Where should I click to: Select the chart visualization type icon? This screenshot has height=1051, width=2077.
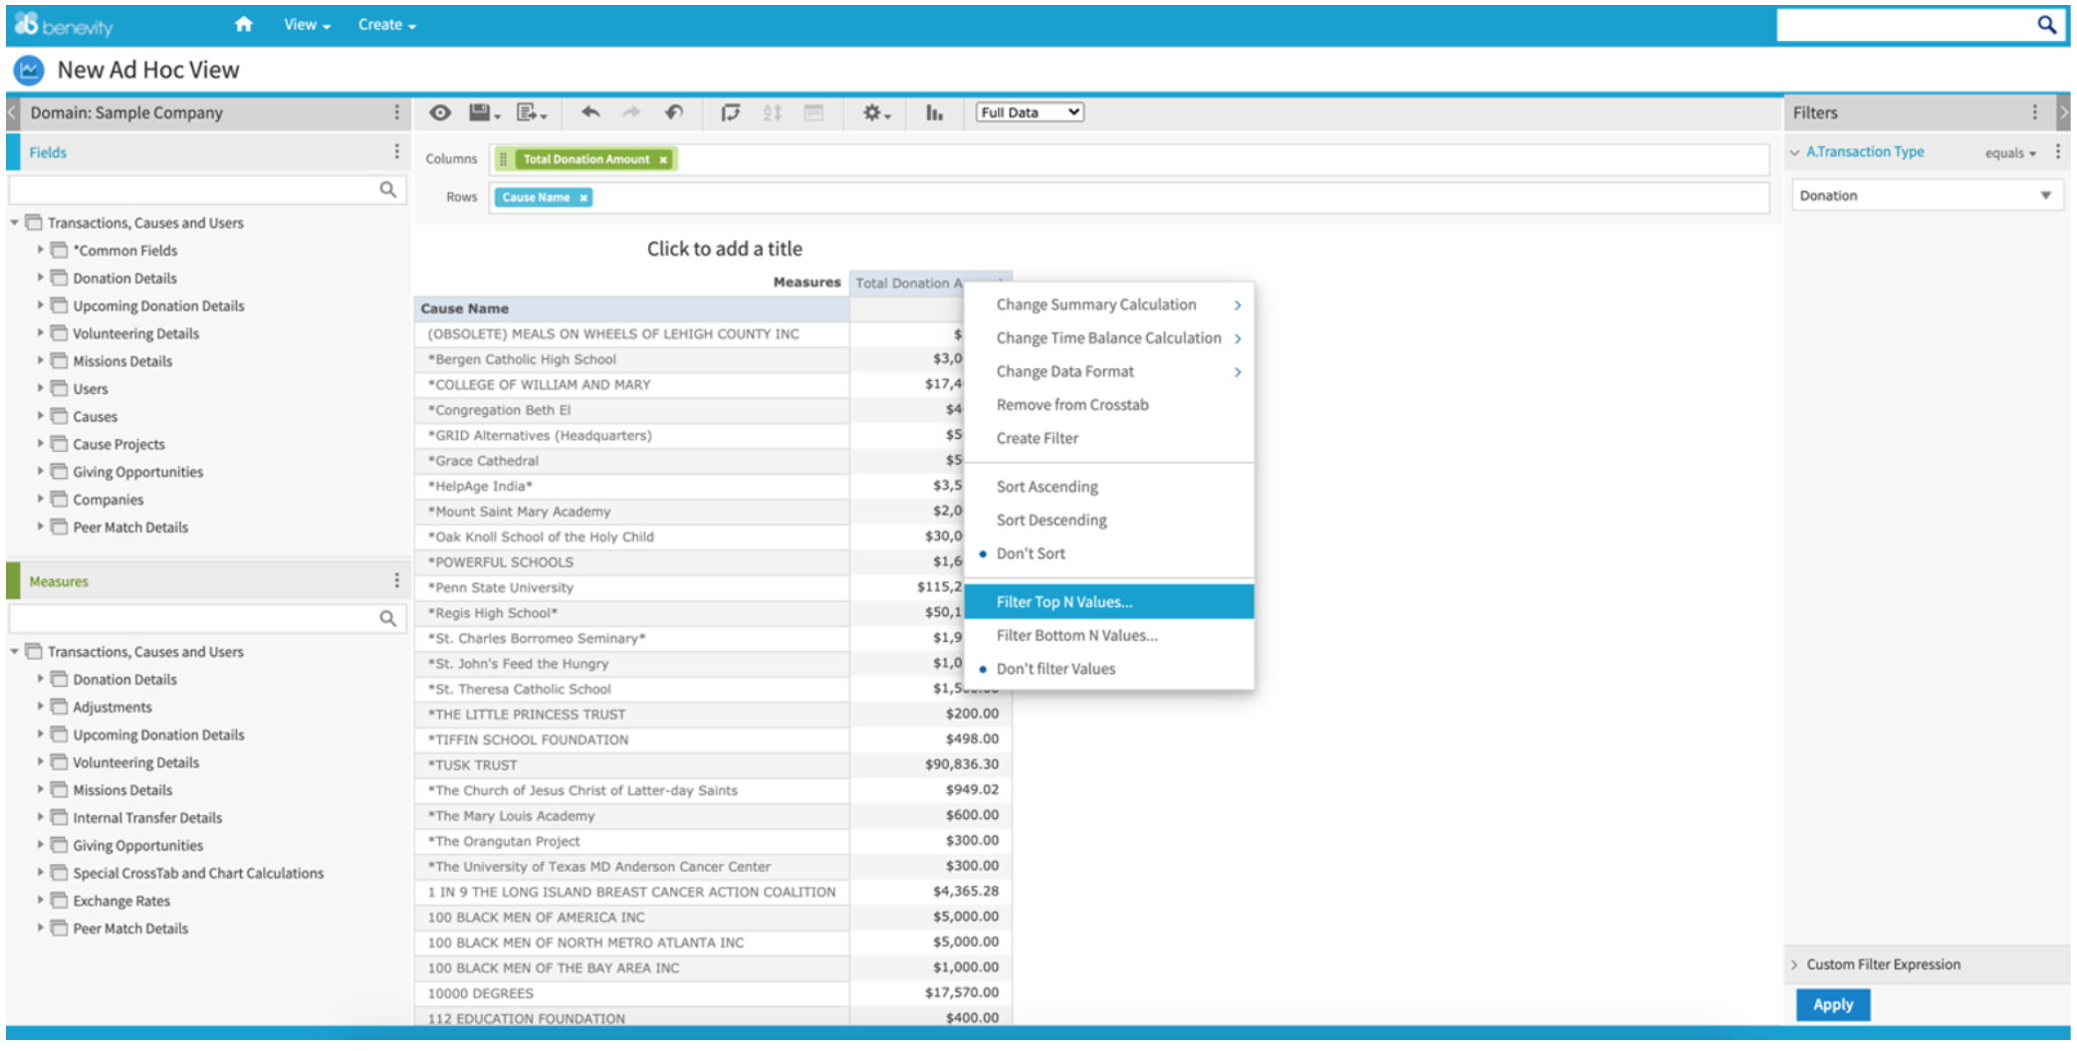tap(934, 112)
